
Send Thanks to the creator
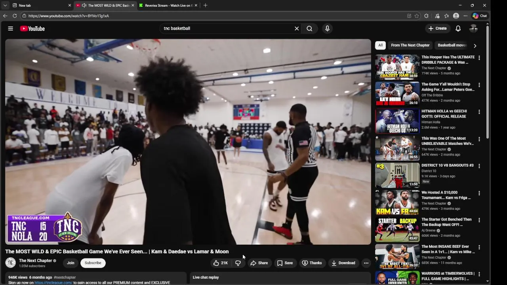pyautogui.click(x=312, y=263)
